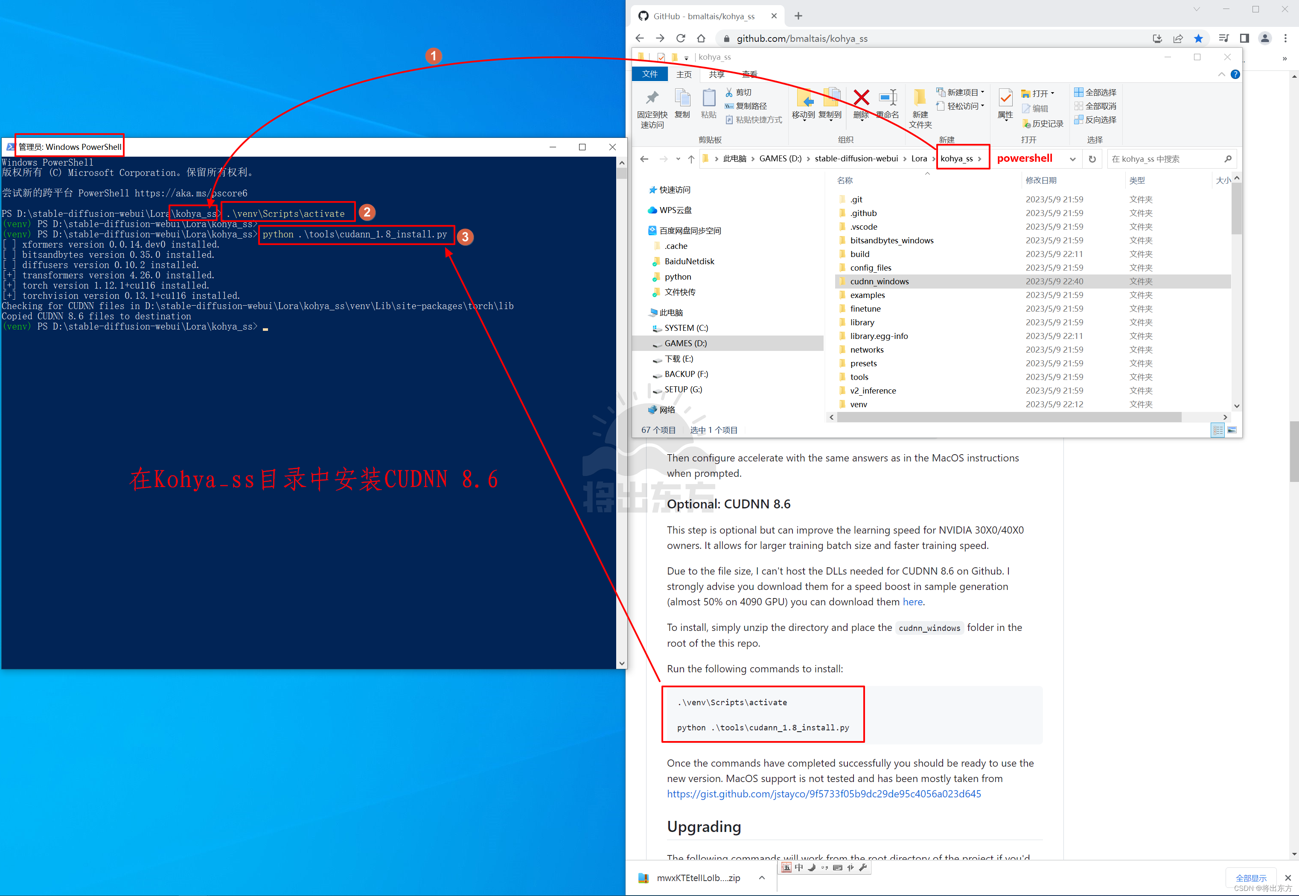1299x896 pixels.
Task: Switch Explorer to large icons view
Action: pos(1232,430)
